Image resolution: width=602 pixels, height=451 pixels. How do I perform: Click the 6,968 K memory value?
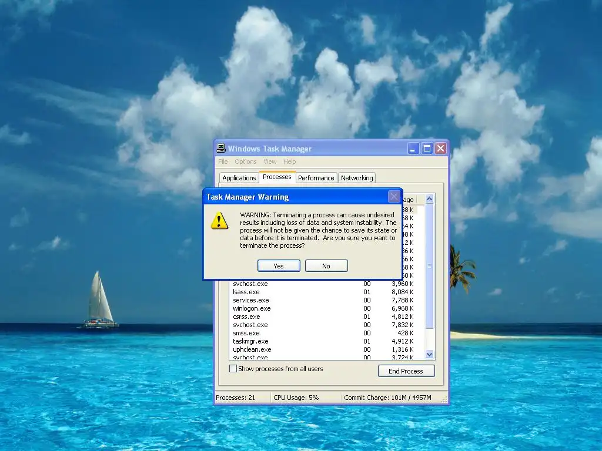(x=402, y=308)
